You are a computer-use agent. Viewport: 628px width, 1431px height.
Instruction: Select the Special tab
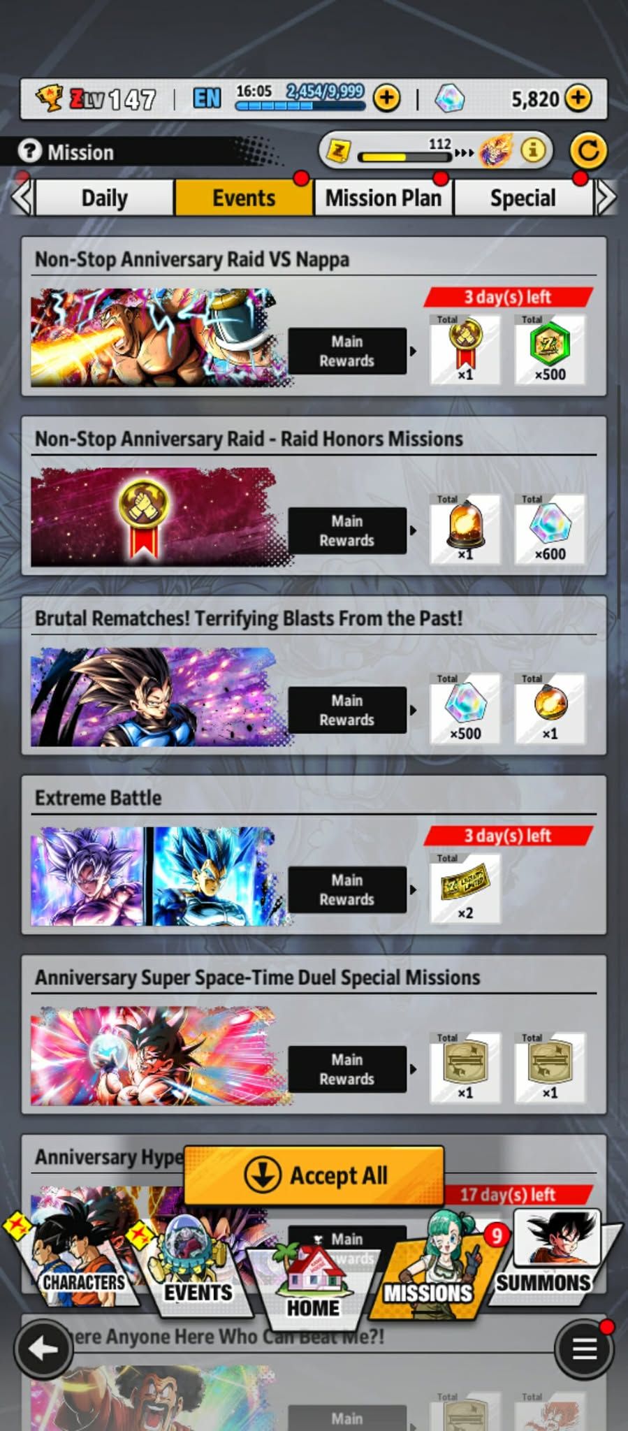point(523,198)
